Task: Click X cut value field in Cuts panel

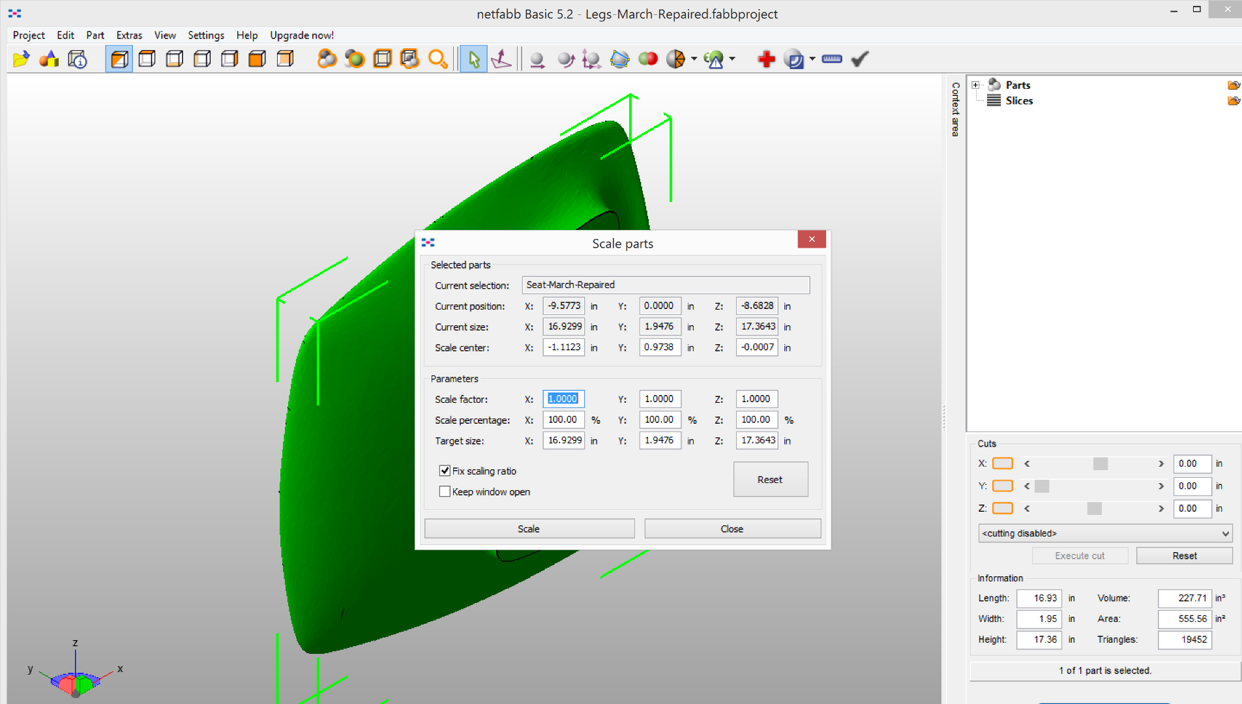Action: [x=1192, y=463]
